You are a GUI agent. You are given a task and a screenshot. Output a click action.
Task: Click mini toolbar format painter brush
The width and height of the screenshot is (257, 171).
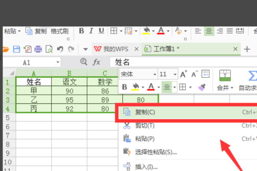coord(202,87)
